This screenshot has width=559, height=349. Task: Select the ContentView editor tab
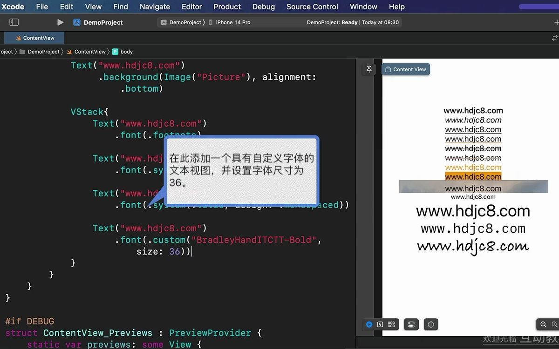coord(37,38)
